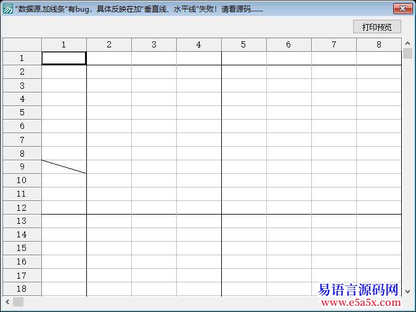Select column header 1
416x312 pixels.
[x=64, y=44]
